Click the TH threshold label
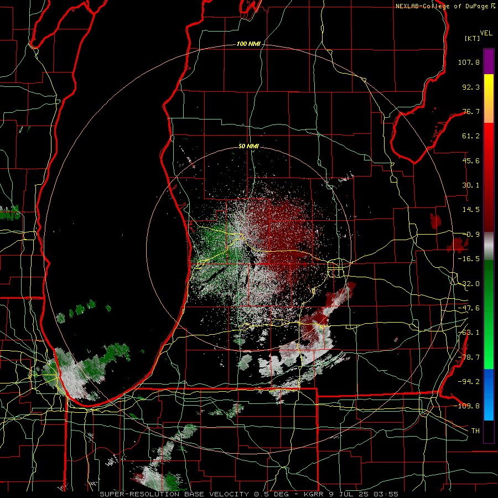 [475, 431]
